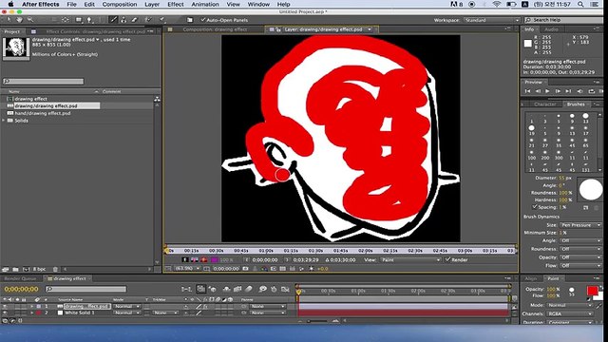608x342 pixels.
Task: Click the Last Frame button in Preview
Action: click(x=568, y=91)
